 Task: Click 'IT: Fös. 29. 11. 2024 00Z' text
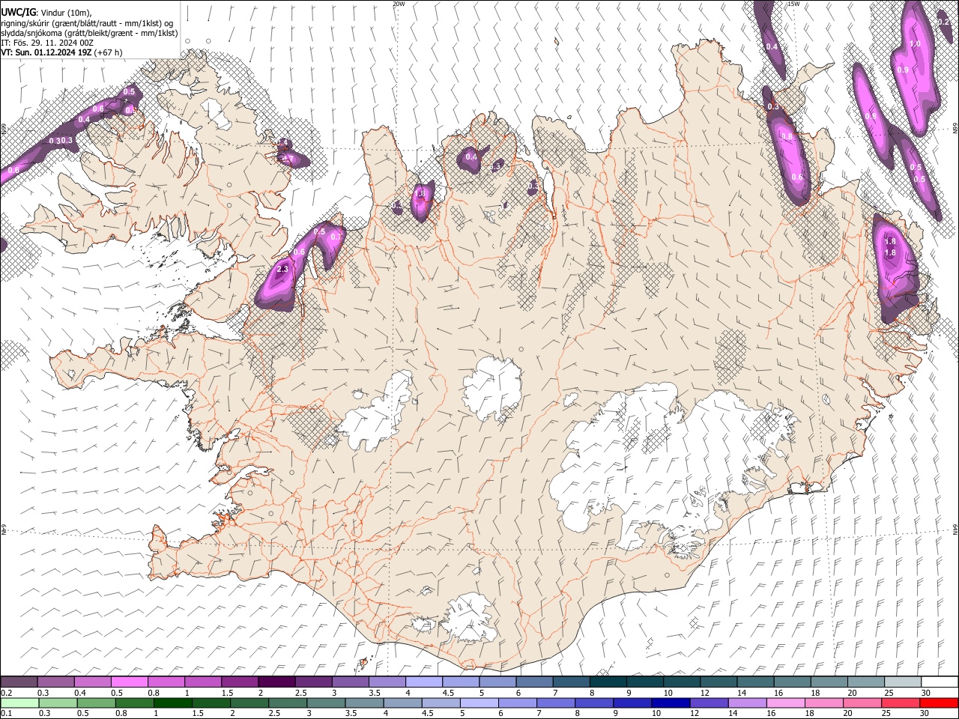coord(47,43)
